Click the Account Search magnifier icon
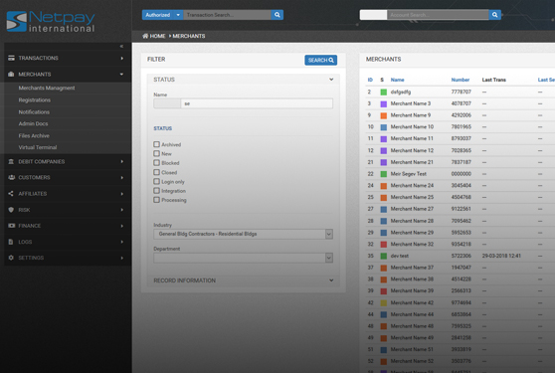The height and width of the screenshot is (373, 555). coord(494,15)
